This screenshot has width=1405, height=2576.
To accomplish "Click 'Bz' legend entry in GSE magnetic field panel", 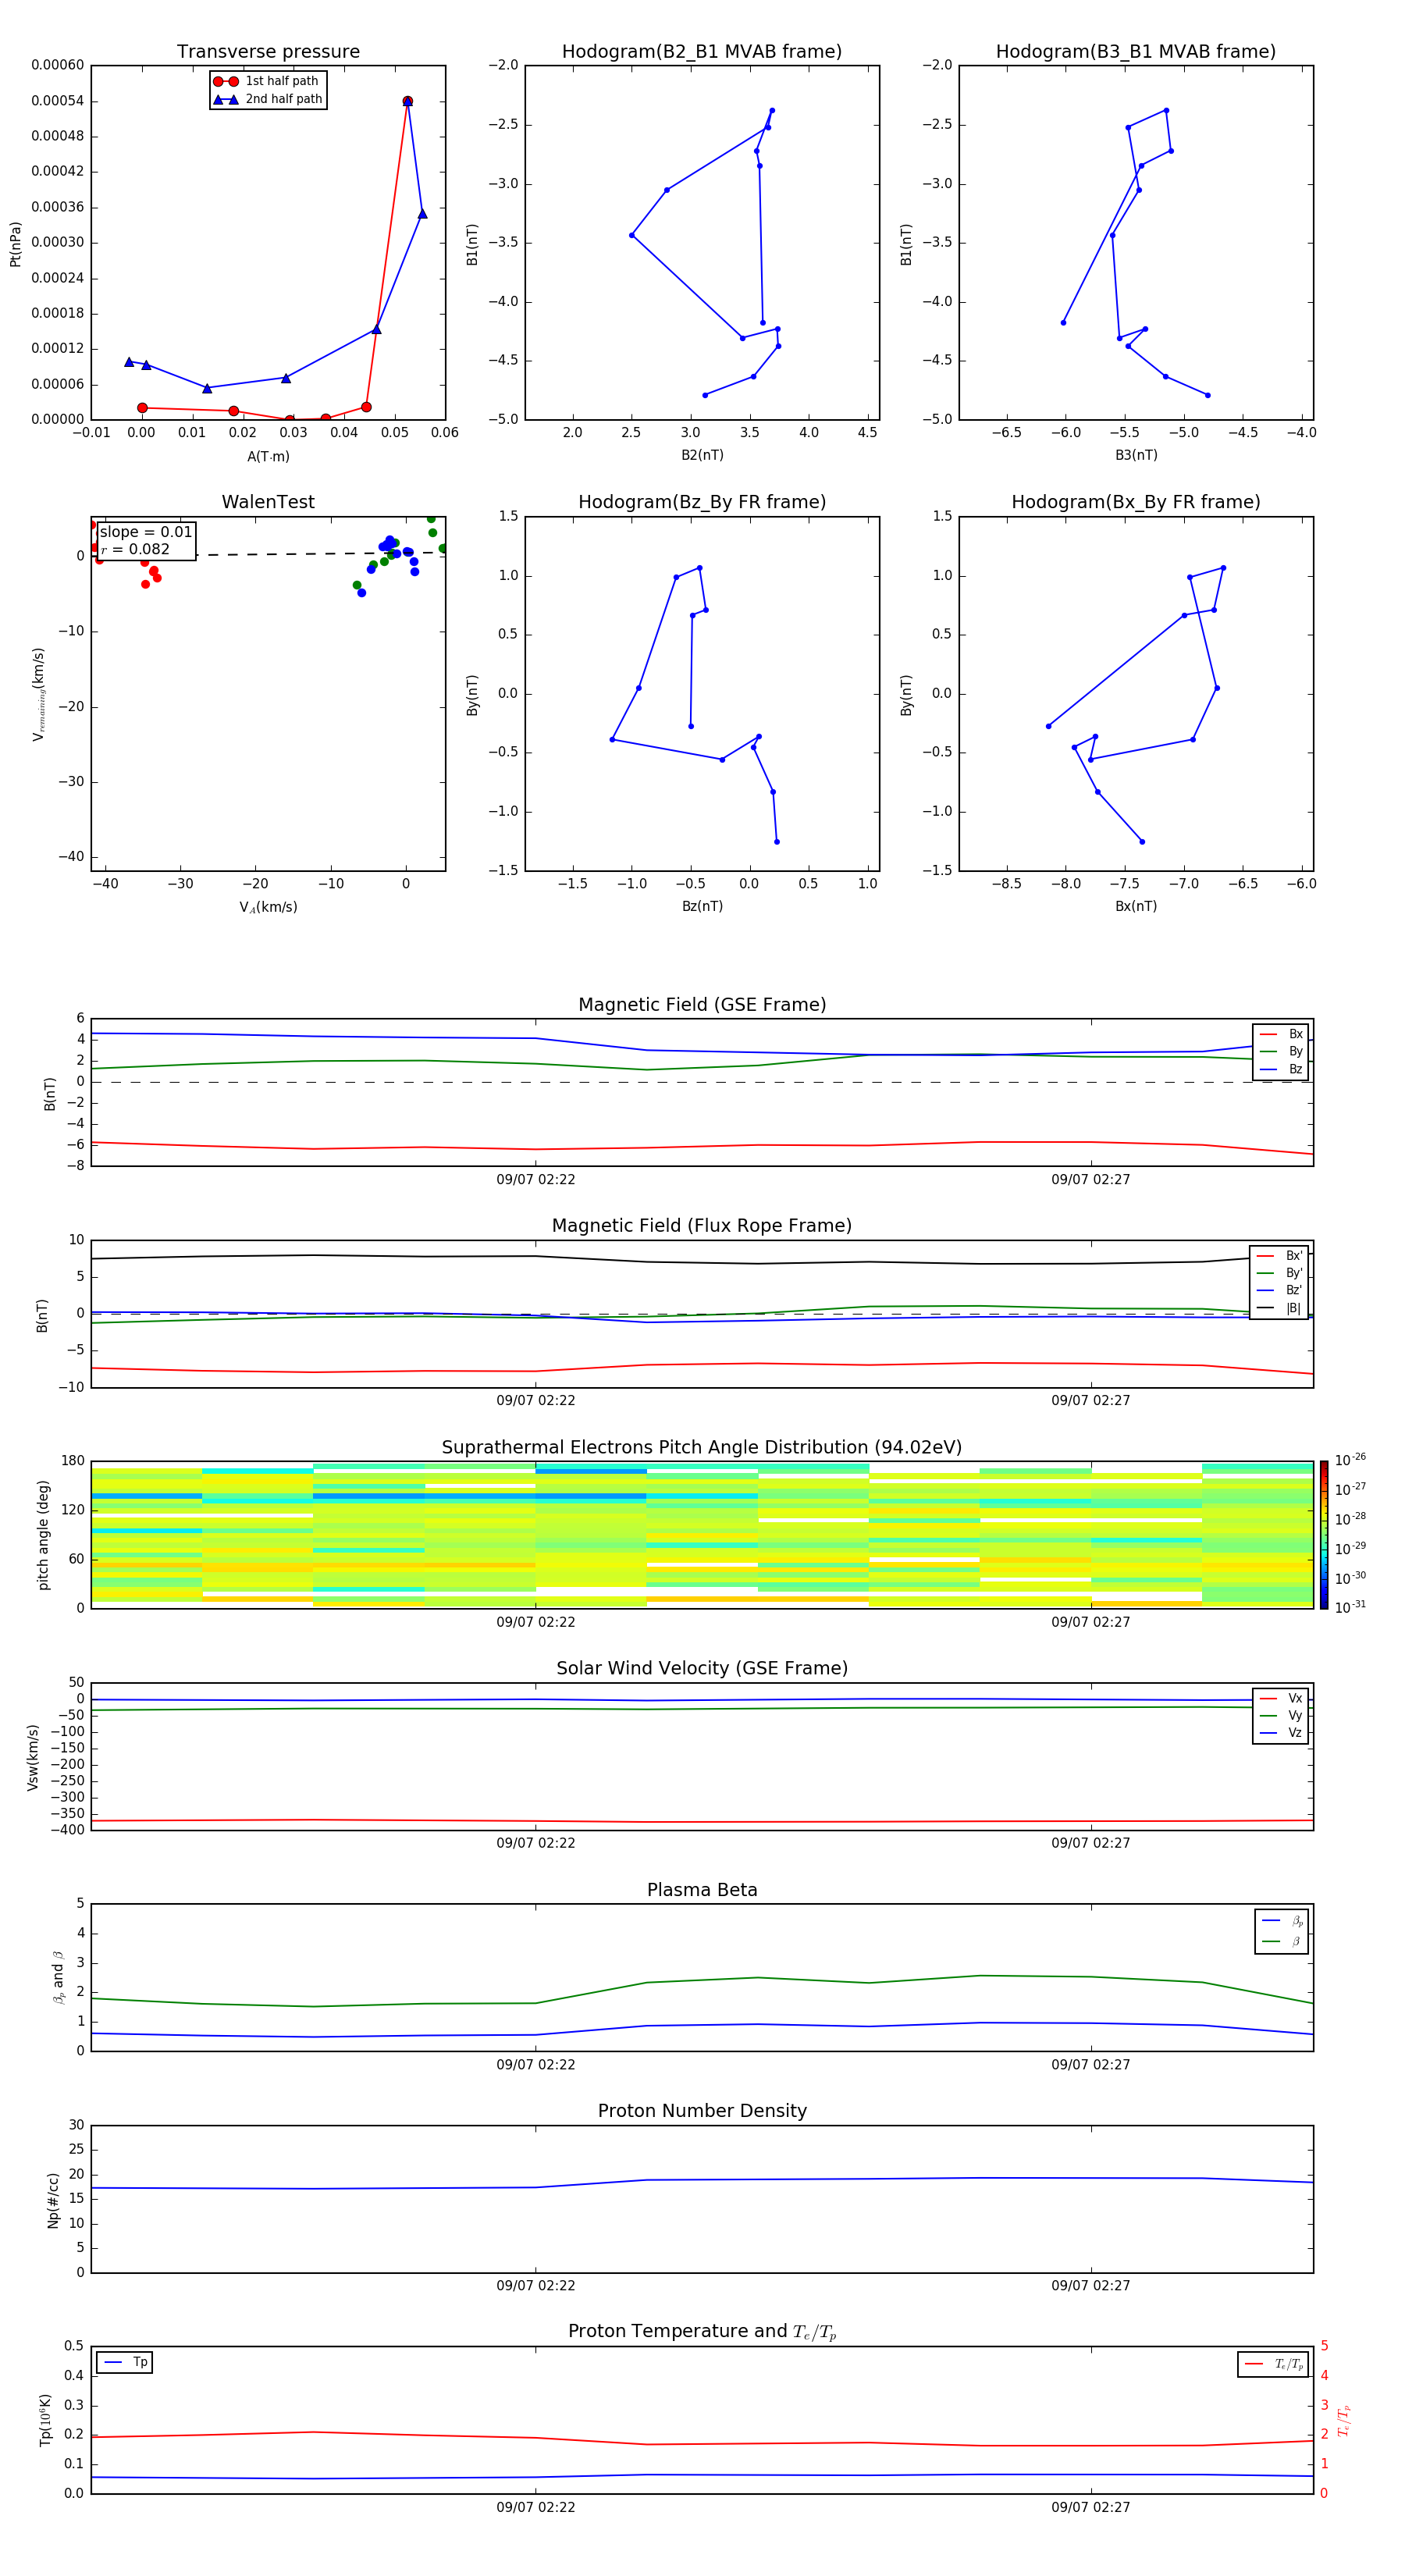I will tap(1282, 1070).
